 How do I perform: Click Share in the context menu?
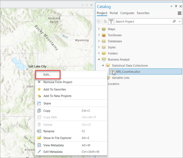pyautogui.click(x=71, y=103)
